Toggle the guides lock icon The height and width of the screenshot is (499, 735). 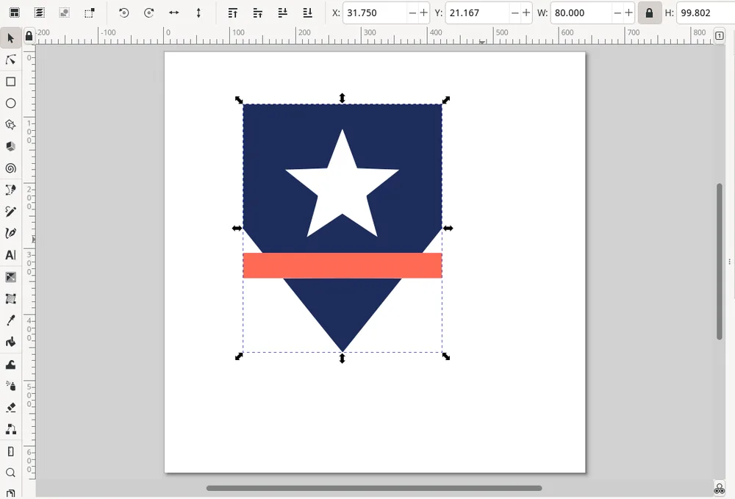[29, 35]
